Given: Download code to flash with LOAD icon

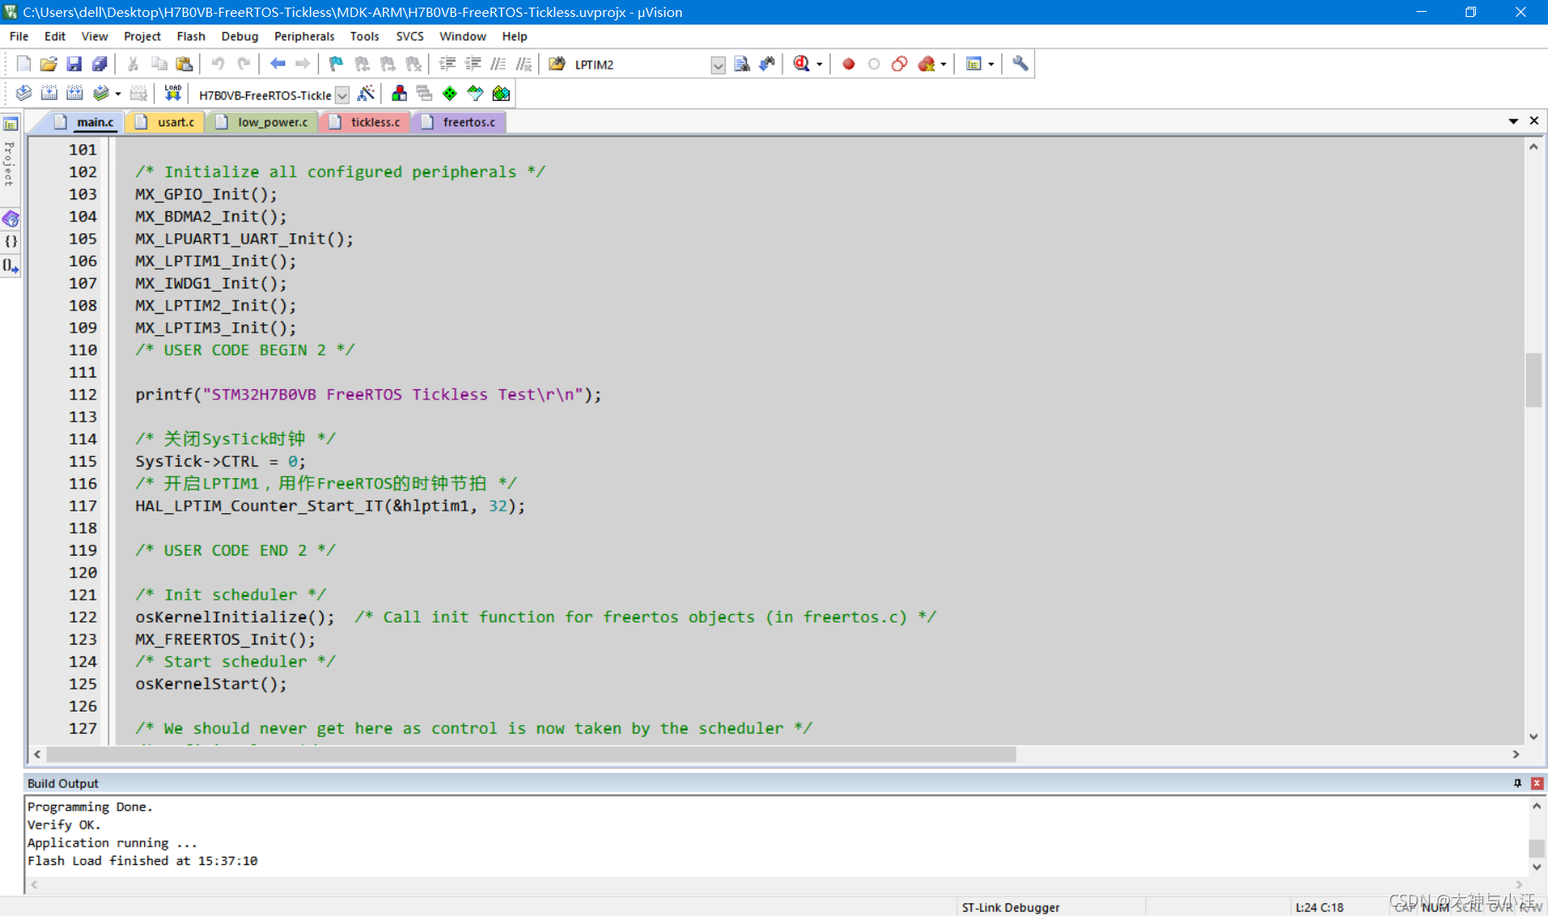Looking at the screenshot, I should (172, 93).
